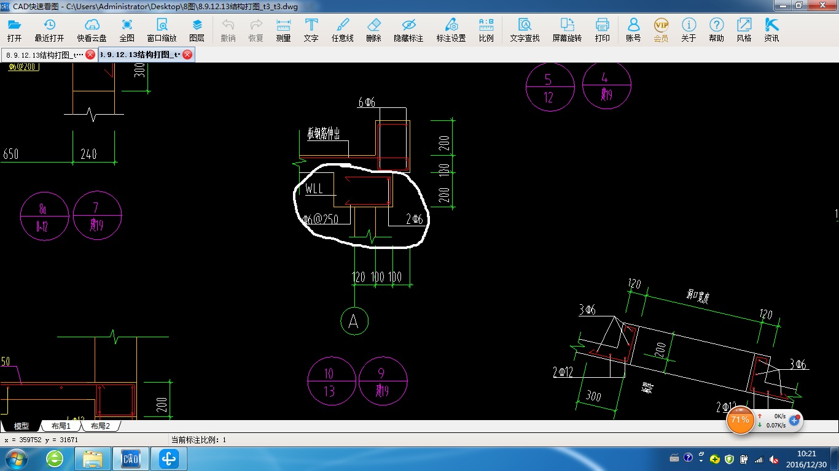Open the blue cross taskbar app
This screenshot has height=471, width=839.
(169, 458)
